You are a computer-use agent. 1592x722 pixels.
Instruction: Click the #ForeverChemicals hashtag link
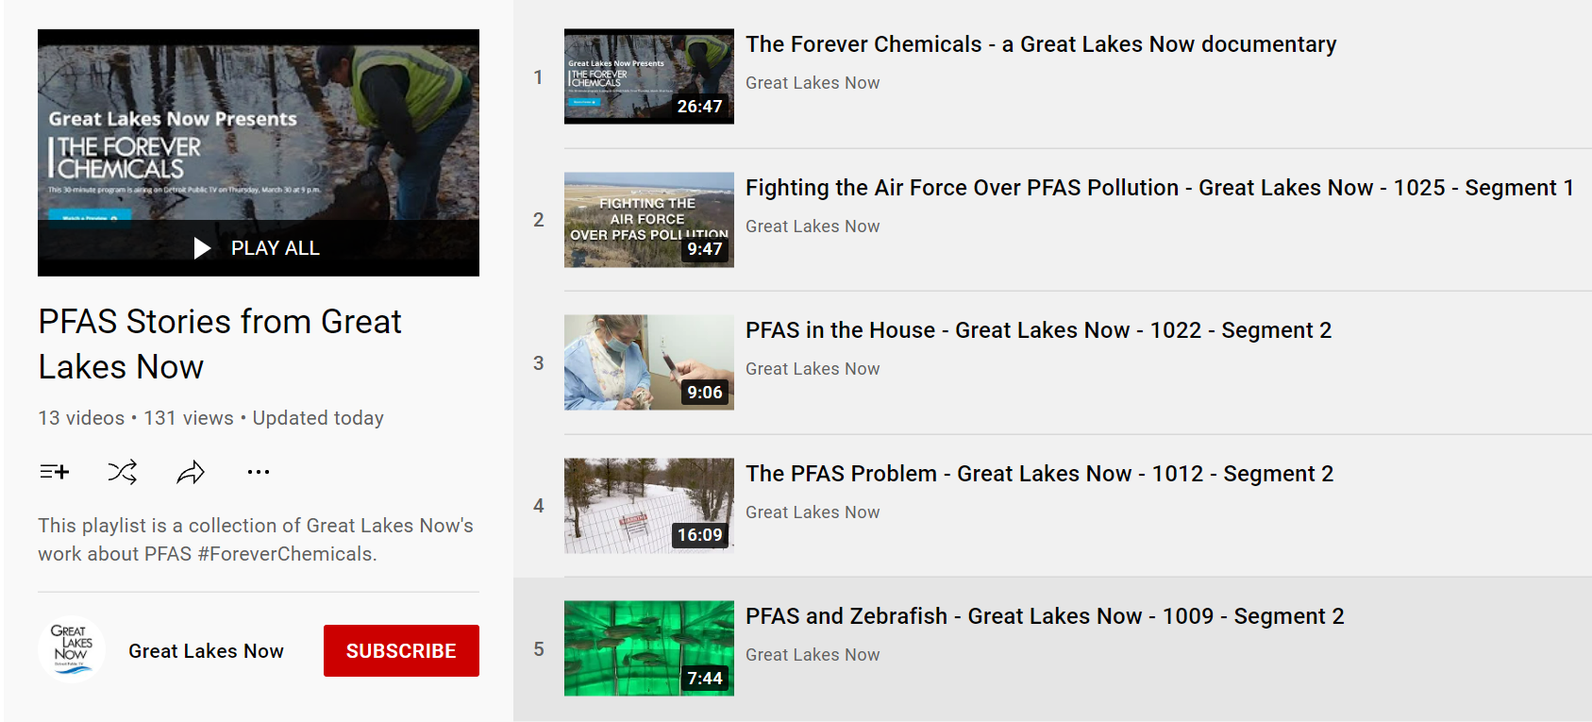pos(285,554)
